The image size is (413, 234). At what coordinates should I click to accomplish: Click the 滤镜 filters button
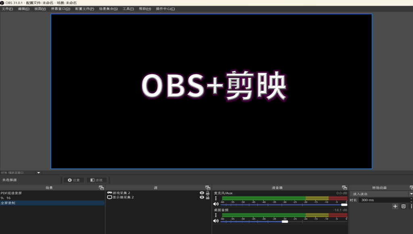[x=96, y=180]
